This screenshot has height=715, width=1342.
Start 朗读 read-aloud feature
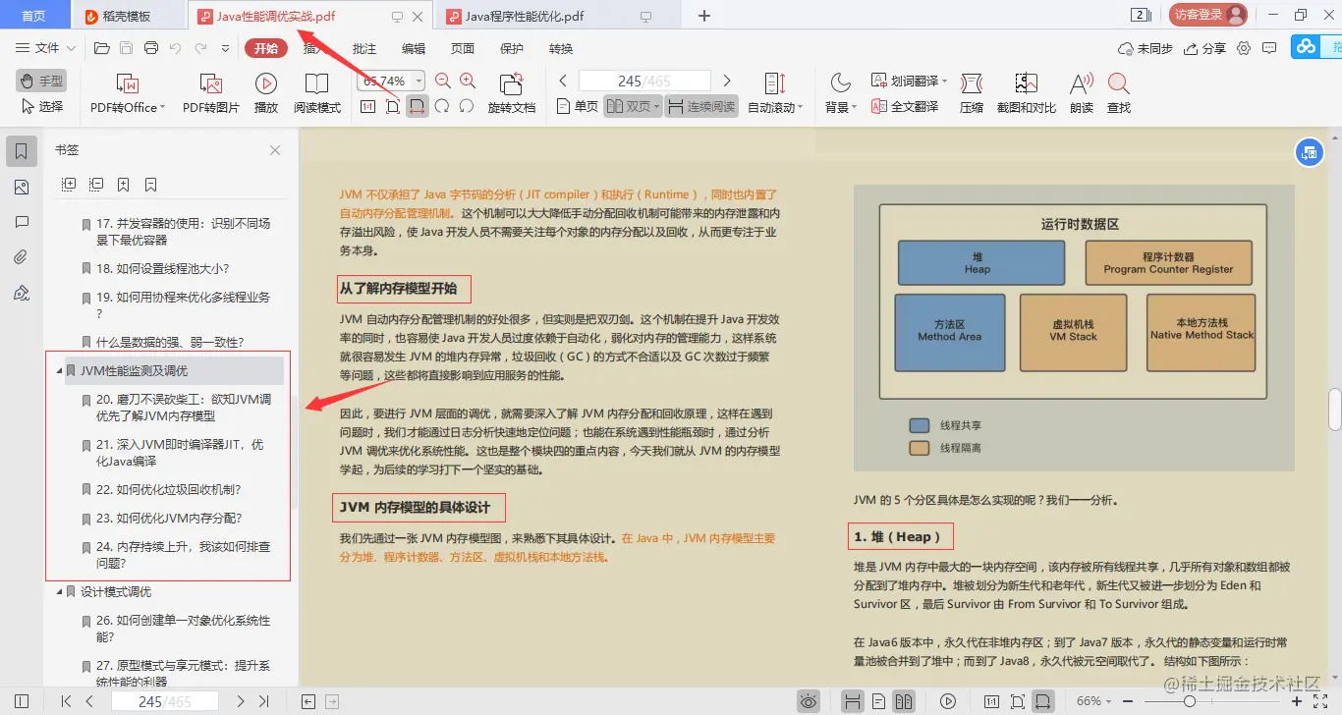[x=1079, y=93]
